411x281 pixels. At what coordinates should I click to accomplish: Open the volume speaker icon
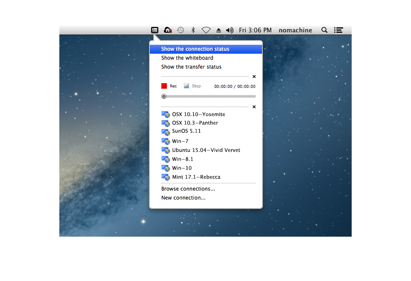pyautogui.click(x=230, y=30)
